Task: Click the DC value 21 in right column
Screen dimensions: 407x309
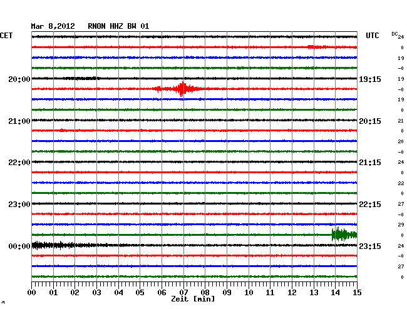Action: [x=401, y=121]
